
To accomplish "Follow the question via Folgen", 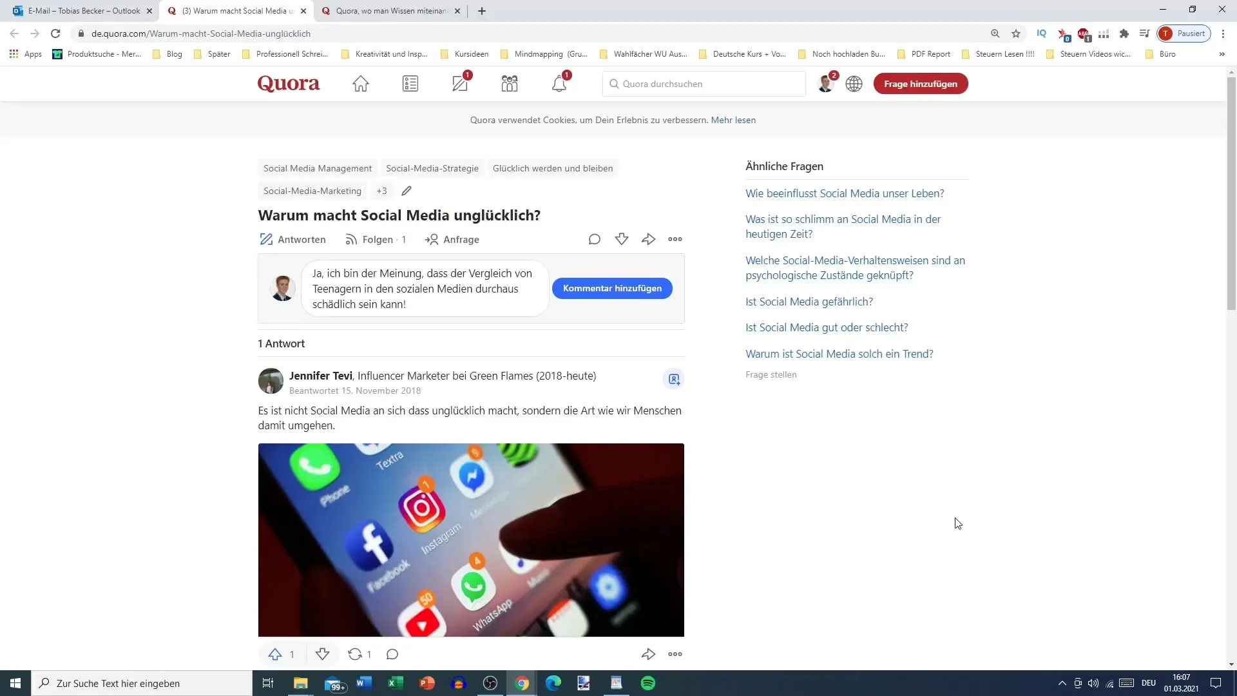I will click(376, 239).
